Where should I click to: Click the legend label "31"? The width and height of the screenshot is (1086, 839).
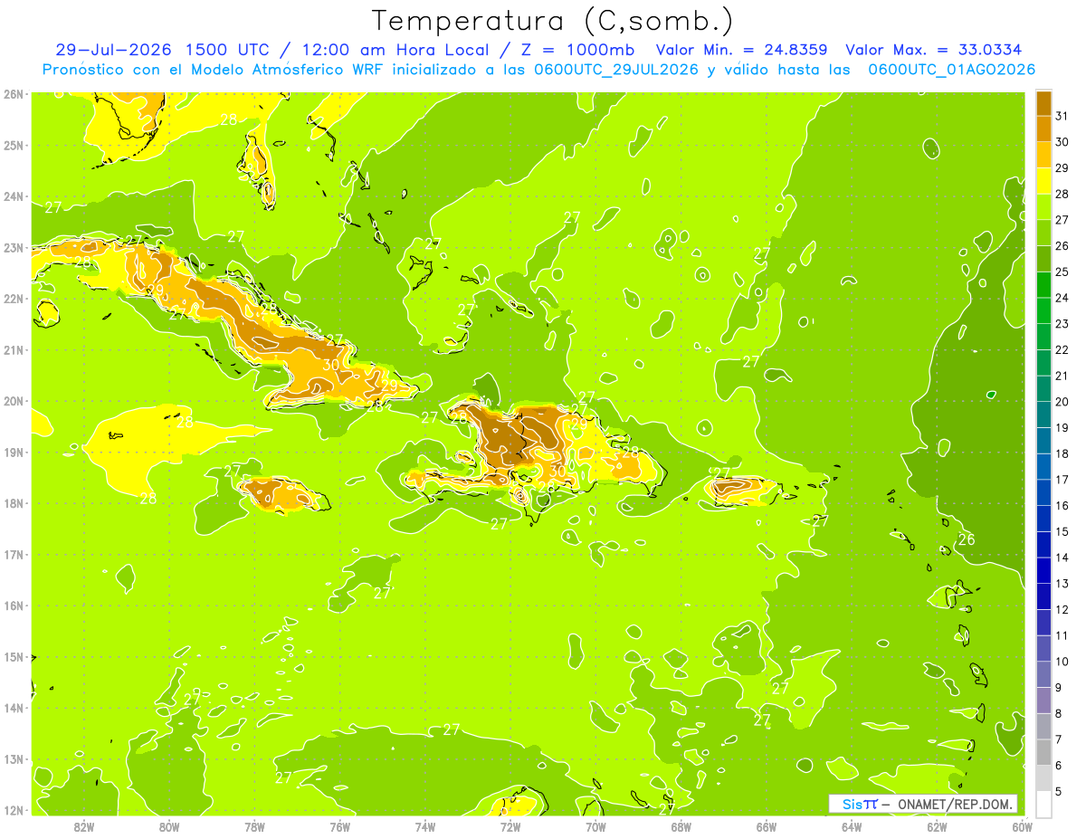tap(1062, 116)
